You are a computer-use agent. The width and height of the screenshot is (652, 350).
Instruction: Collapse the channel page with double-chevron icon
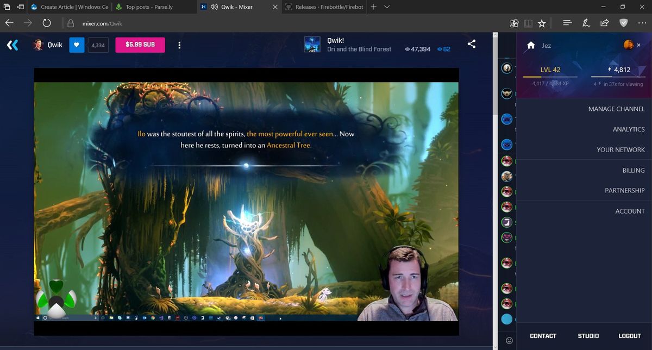(12, 45)
